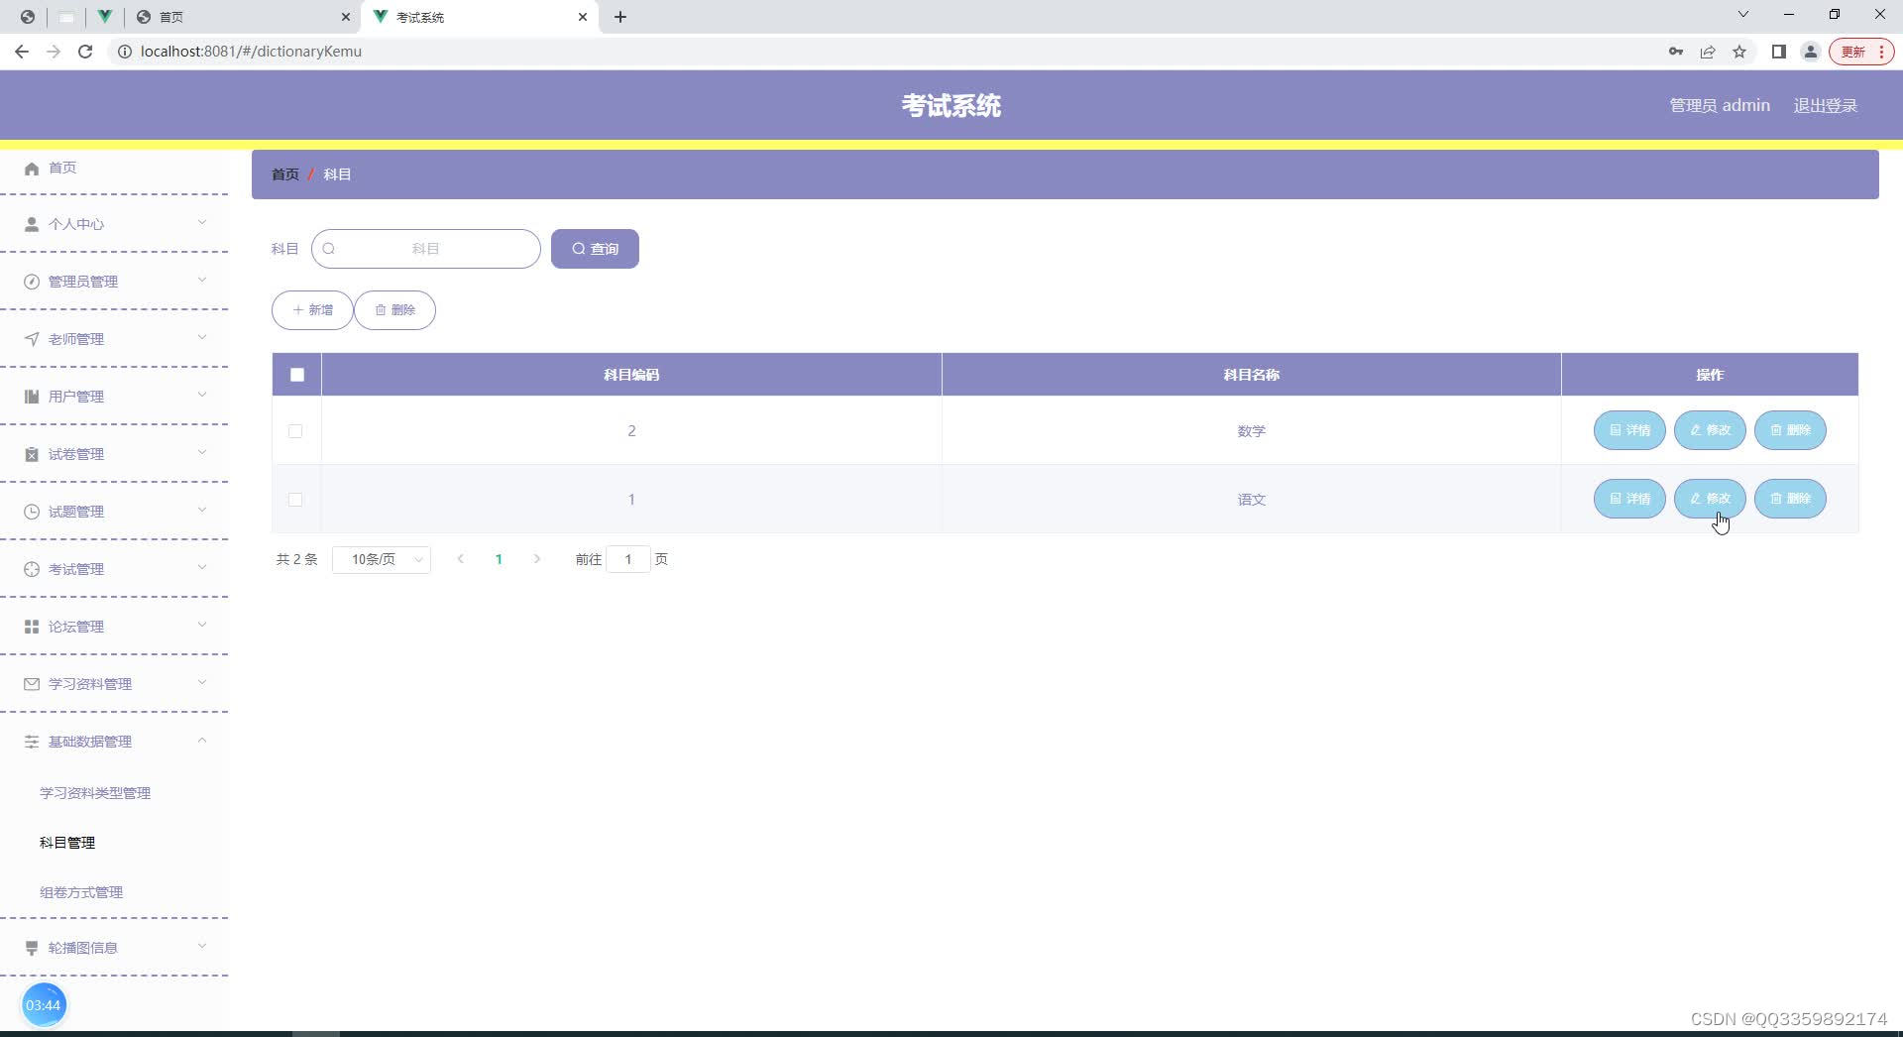Bookmark this page with the star icon
Image resolution: width=1903 pixels, height=1037 pixels.
1739,52
